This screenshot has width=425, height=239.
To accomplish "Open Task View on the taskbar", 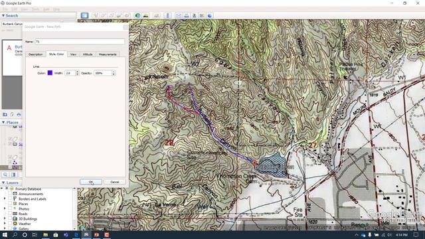I will pos(35,234).
